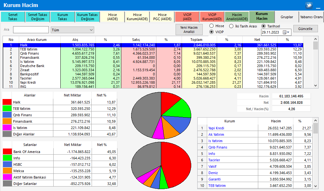The height and width of the screenshot is (191, 324).
Task: Open the Garanti link
Action: [x=214, y=180]
